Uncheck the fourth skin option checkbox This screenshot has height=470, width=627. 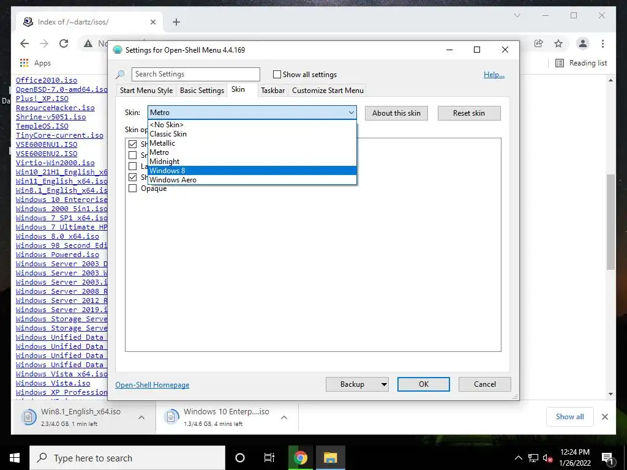point(132,177)
